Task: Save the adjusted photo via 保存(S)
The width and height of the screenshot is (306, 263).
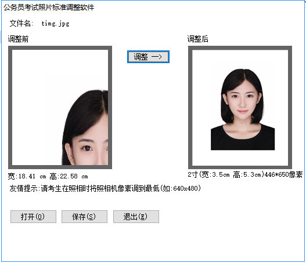Action: click(x=84, y=217)
